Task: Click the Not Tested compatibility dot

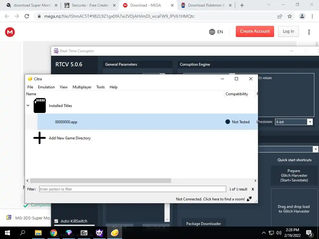Action: [x=228, y=122]
